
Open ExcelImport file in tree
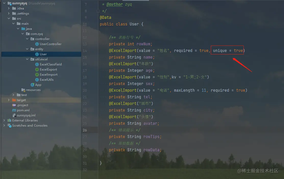[48, 75]
